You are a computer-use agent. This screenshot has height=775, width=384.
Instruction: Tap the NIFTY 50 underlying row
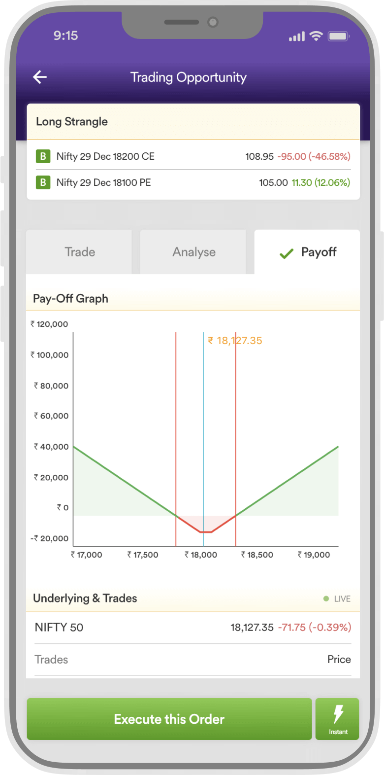coord(193,627)
